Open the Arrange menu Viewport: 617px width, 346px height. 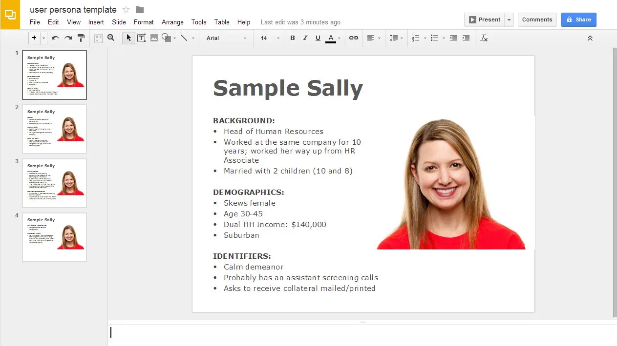[172, 22]
